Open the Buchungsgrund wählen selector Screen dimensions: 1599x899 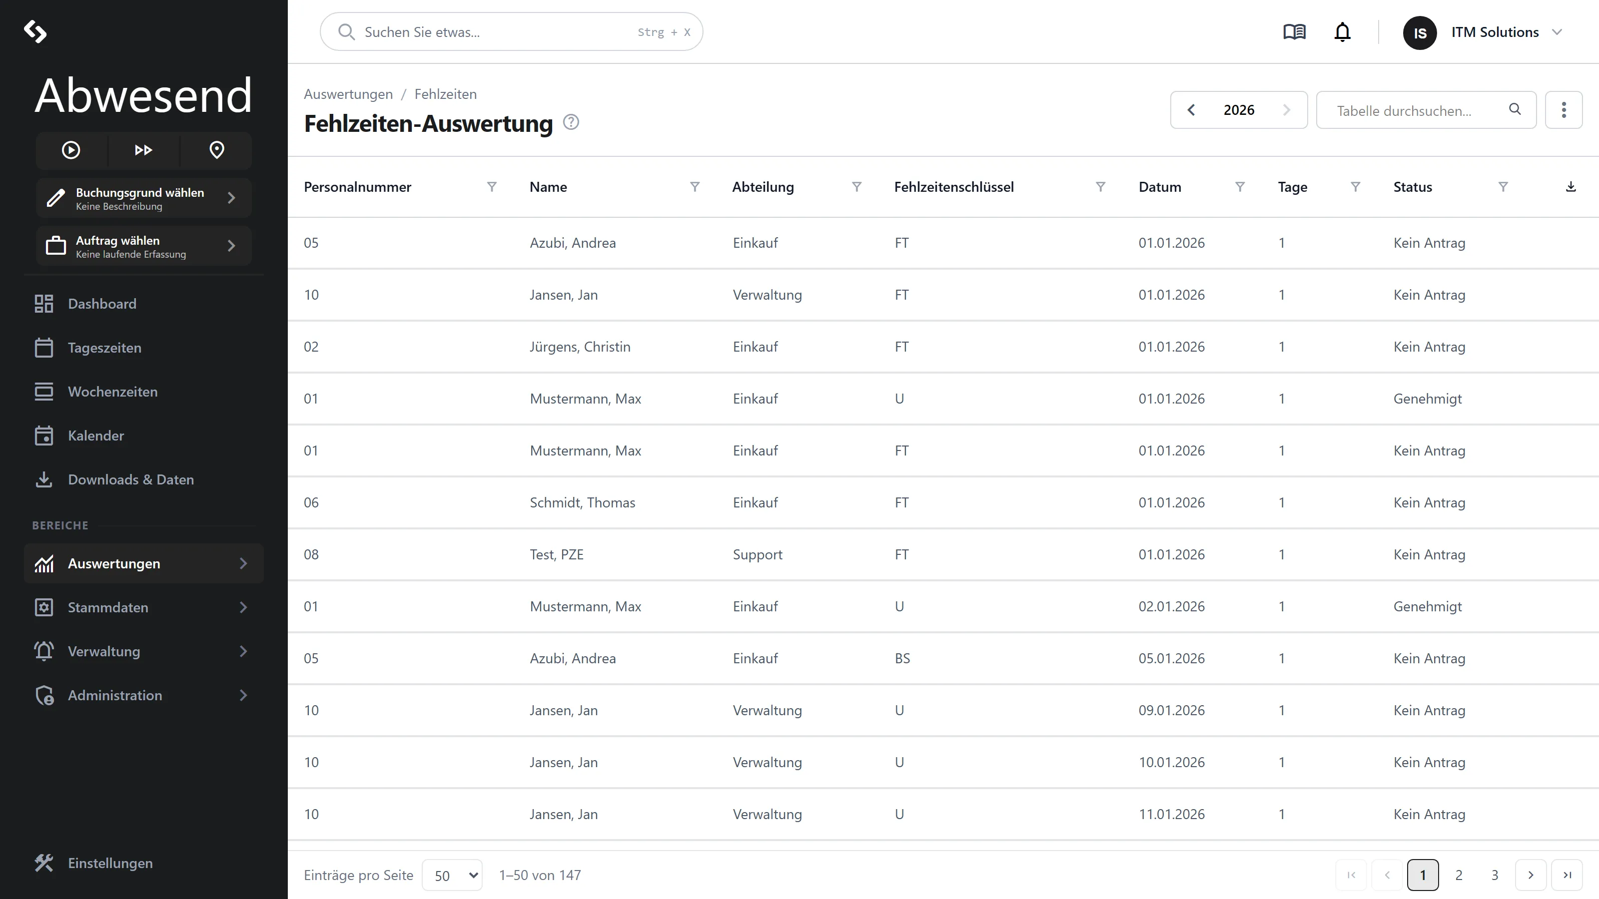[x=143, y=198]
